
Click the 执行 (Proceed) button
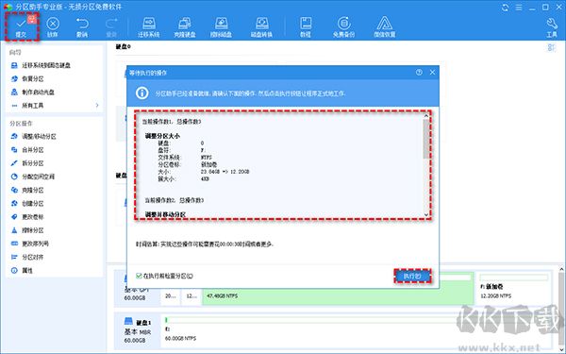tap(412, 276)
